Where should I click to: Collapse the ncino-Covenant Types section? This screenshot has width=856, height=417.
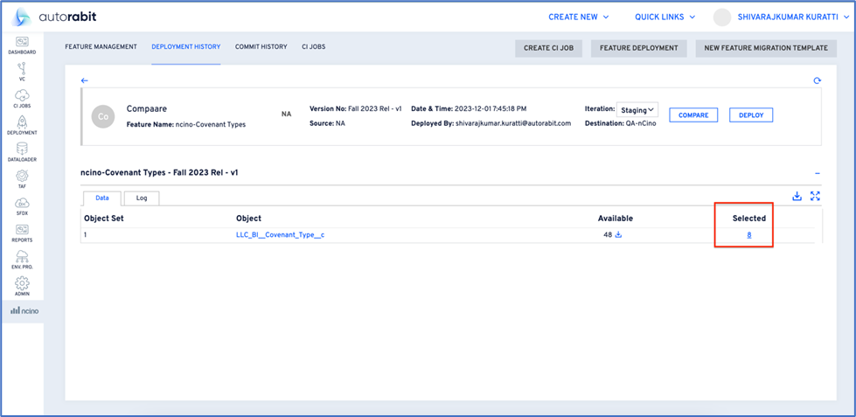point(817,173)
